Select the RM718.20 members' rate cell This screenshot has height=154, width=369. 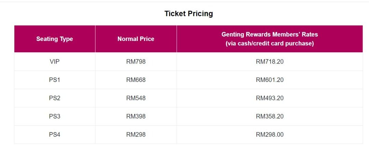coord(270,62)
